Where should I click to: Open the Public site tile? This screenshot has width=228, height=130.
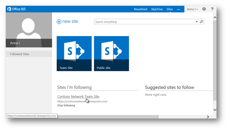(x=111, y=54)
